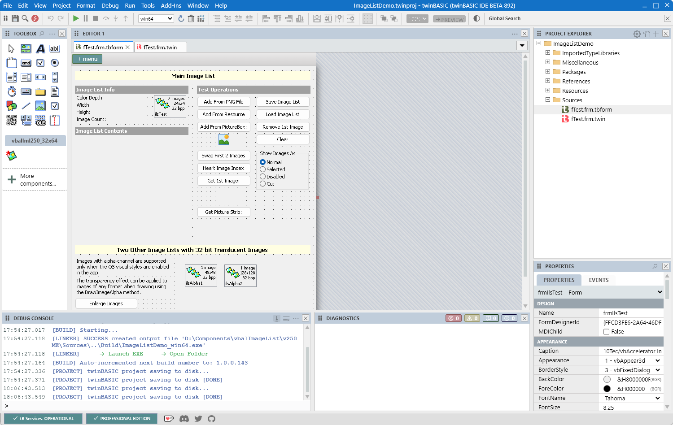Image resolution: width=673 pixels, height=425 pixels.
Task: Select the OLE control in the Toolbox
Action: coord(40,120)
